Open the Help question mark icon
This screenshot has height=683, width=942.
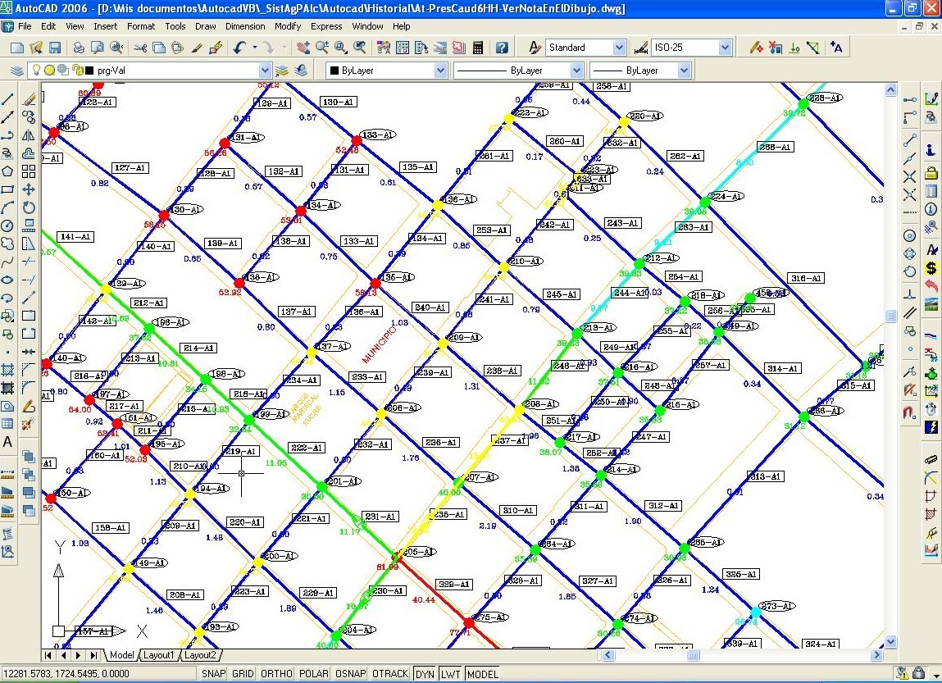(x=501, y=48)
